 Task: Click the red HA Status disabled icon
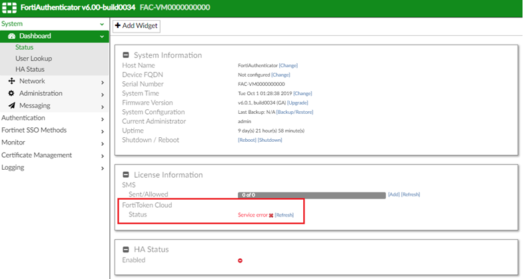point(241,260)
